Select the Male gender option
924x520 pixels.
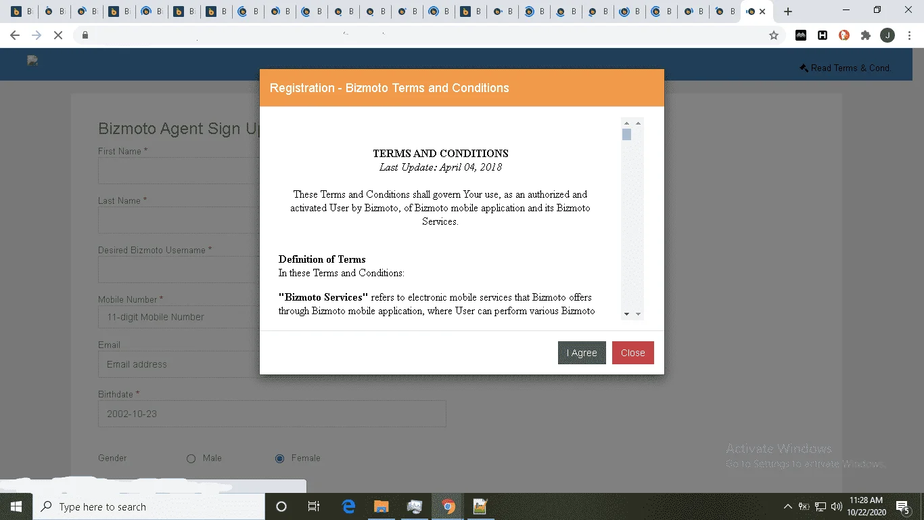point(191,458)
